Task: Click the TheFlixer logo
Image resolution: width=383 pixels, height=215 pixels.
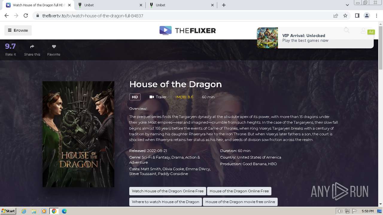Action: click(187, 30)
